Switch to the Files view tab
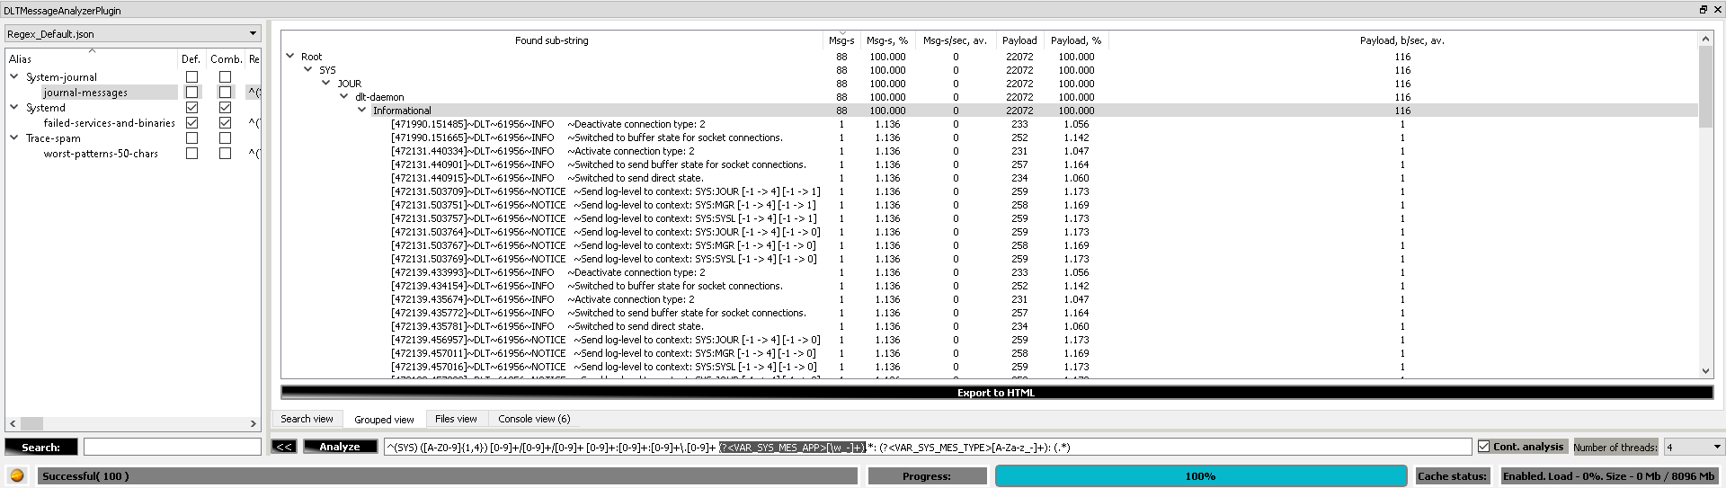 [x=456, y=419]
